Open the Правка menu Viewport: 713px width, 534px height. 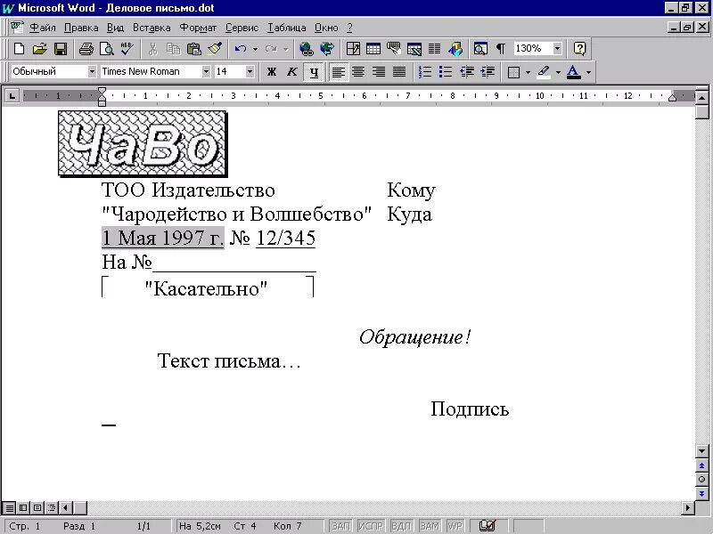pos(81,28)
